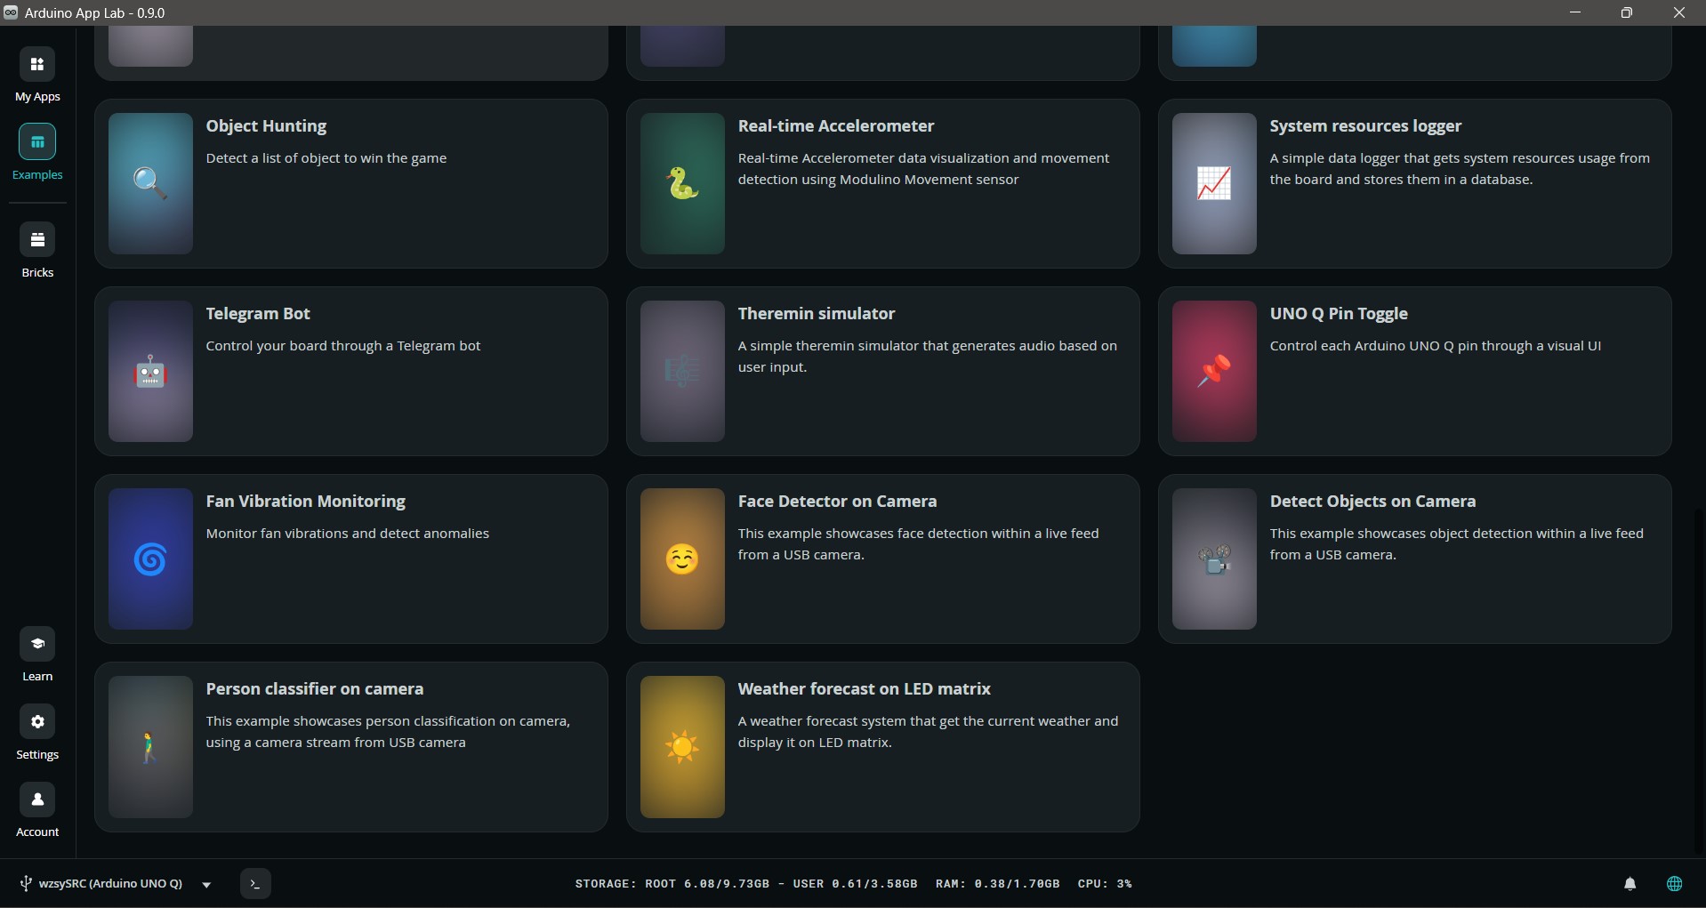Click the Real-time Accelerometer snake icon
This screenshot has width=1706, height=908.
pyautogui.click(x=682, y=183)
